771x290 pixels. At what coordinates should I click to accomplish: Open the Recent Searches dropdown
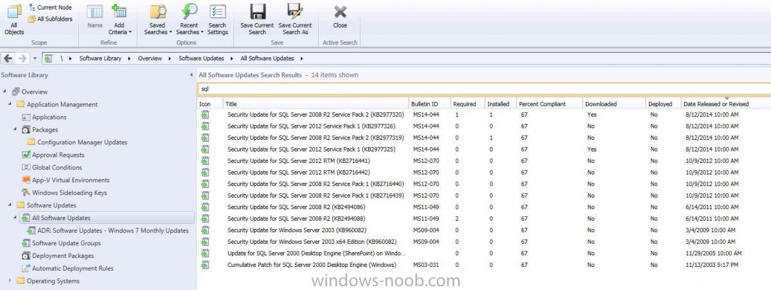[x=190, y=19]
